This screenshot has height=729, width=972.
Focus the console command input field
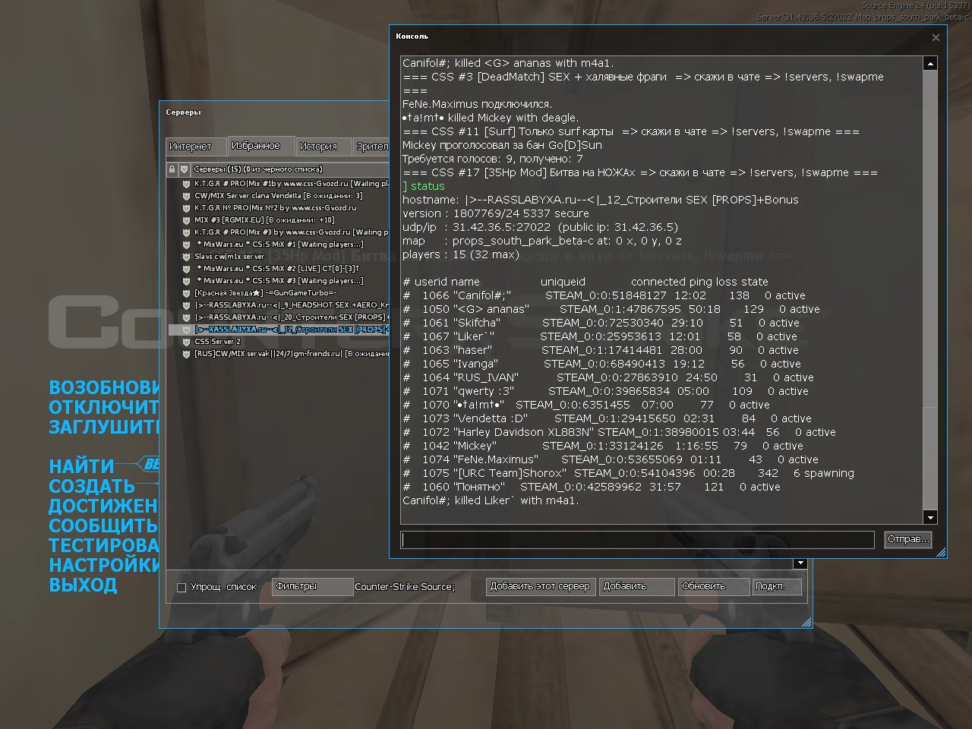click(x=638, y=540)
